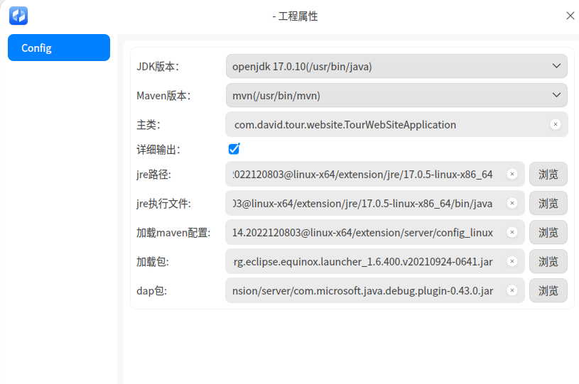This screenshot has height=384, width=579.
Task: Select the Config tab
Action: [59, 48]
